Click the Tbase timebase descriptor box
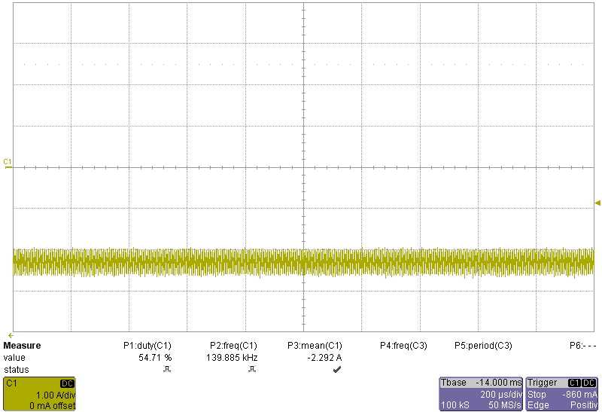Viewport: 602px width, 412px height. coord(480,394)
